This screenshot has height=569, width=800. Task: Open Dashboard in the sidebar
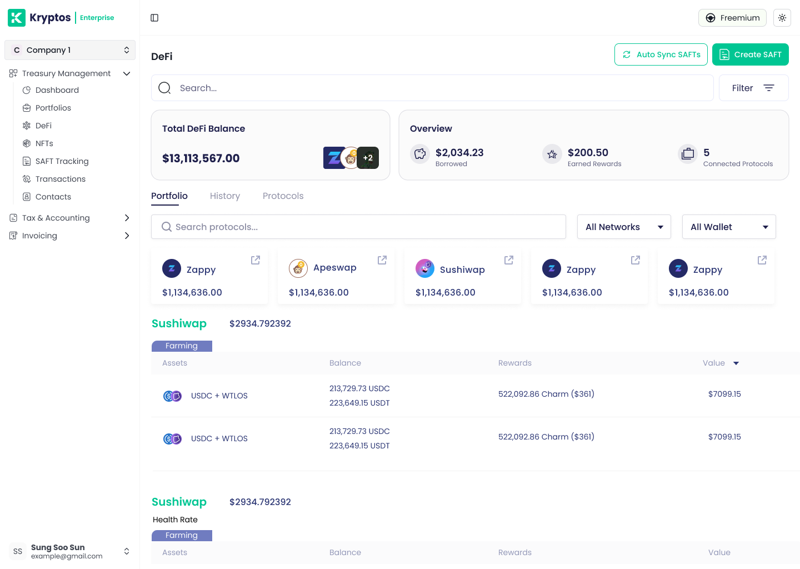coord(57,90)
